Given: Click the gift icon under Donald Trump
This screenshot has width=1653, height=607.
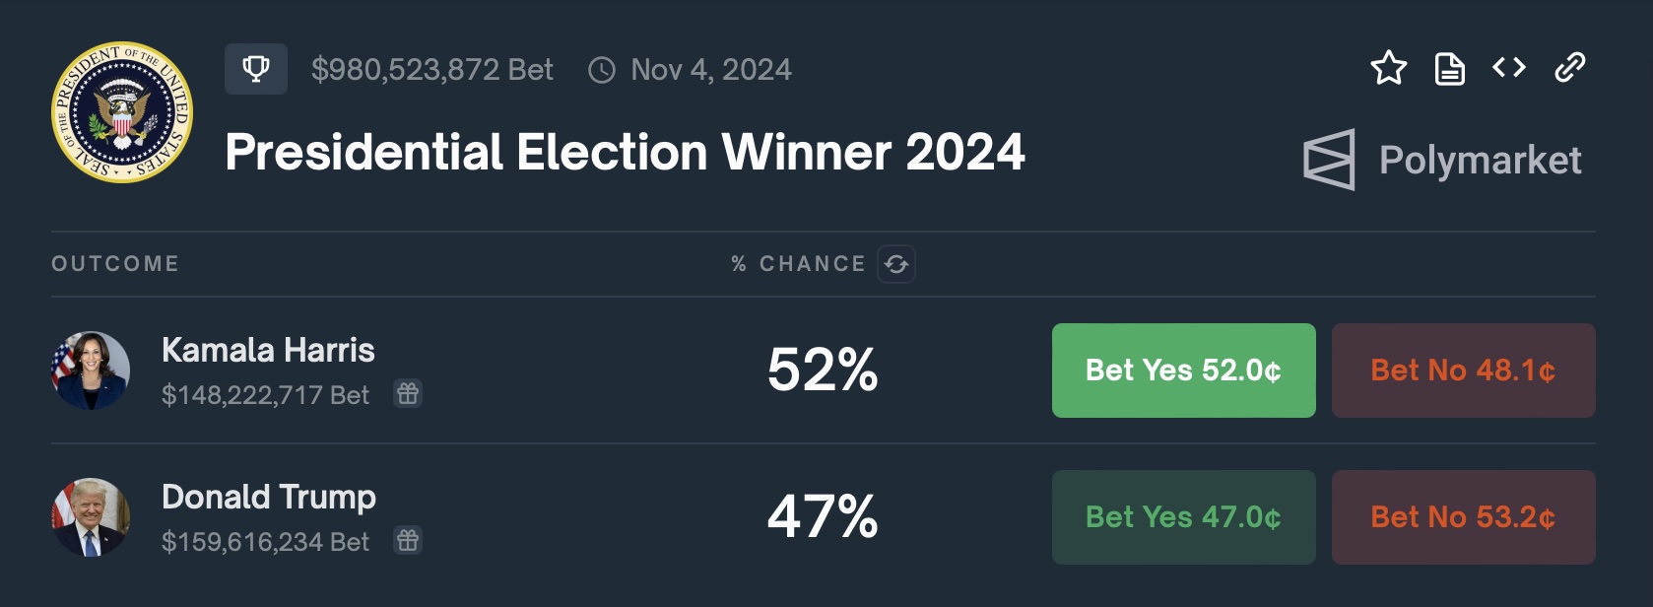Looking at the screenshot, I should pos(408,541).
